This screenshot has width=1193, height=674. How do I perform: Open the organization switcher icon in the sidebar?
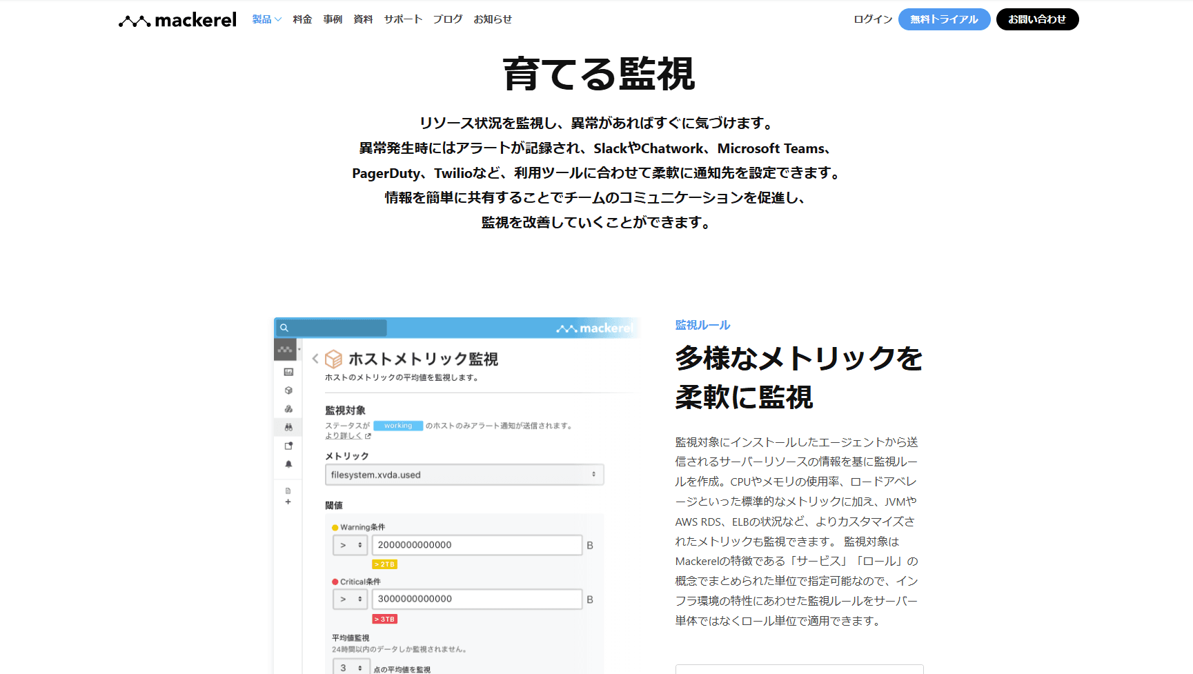[286, 350]
